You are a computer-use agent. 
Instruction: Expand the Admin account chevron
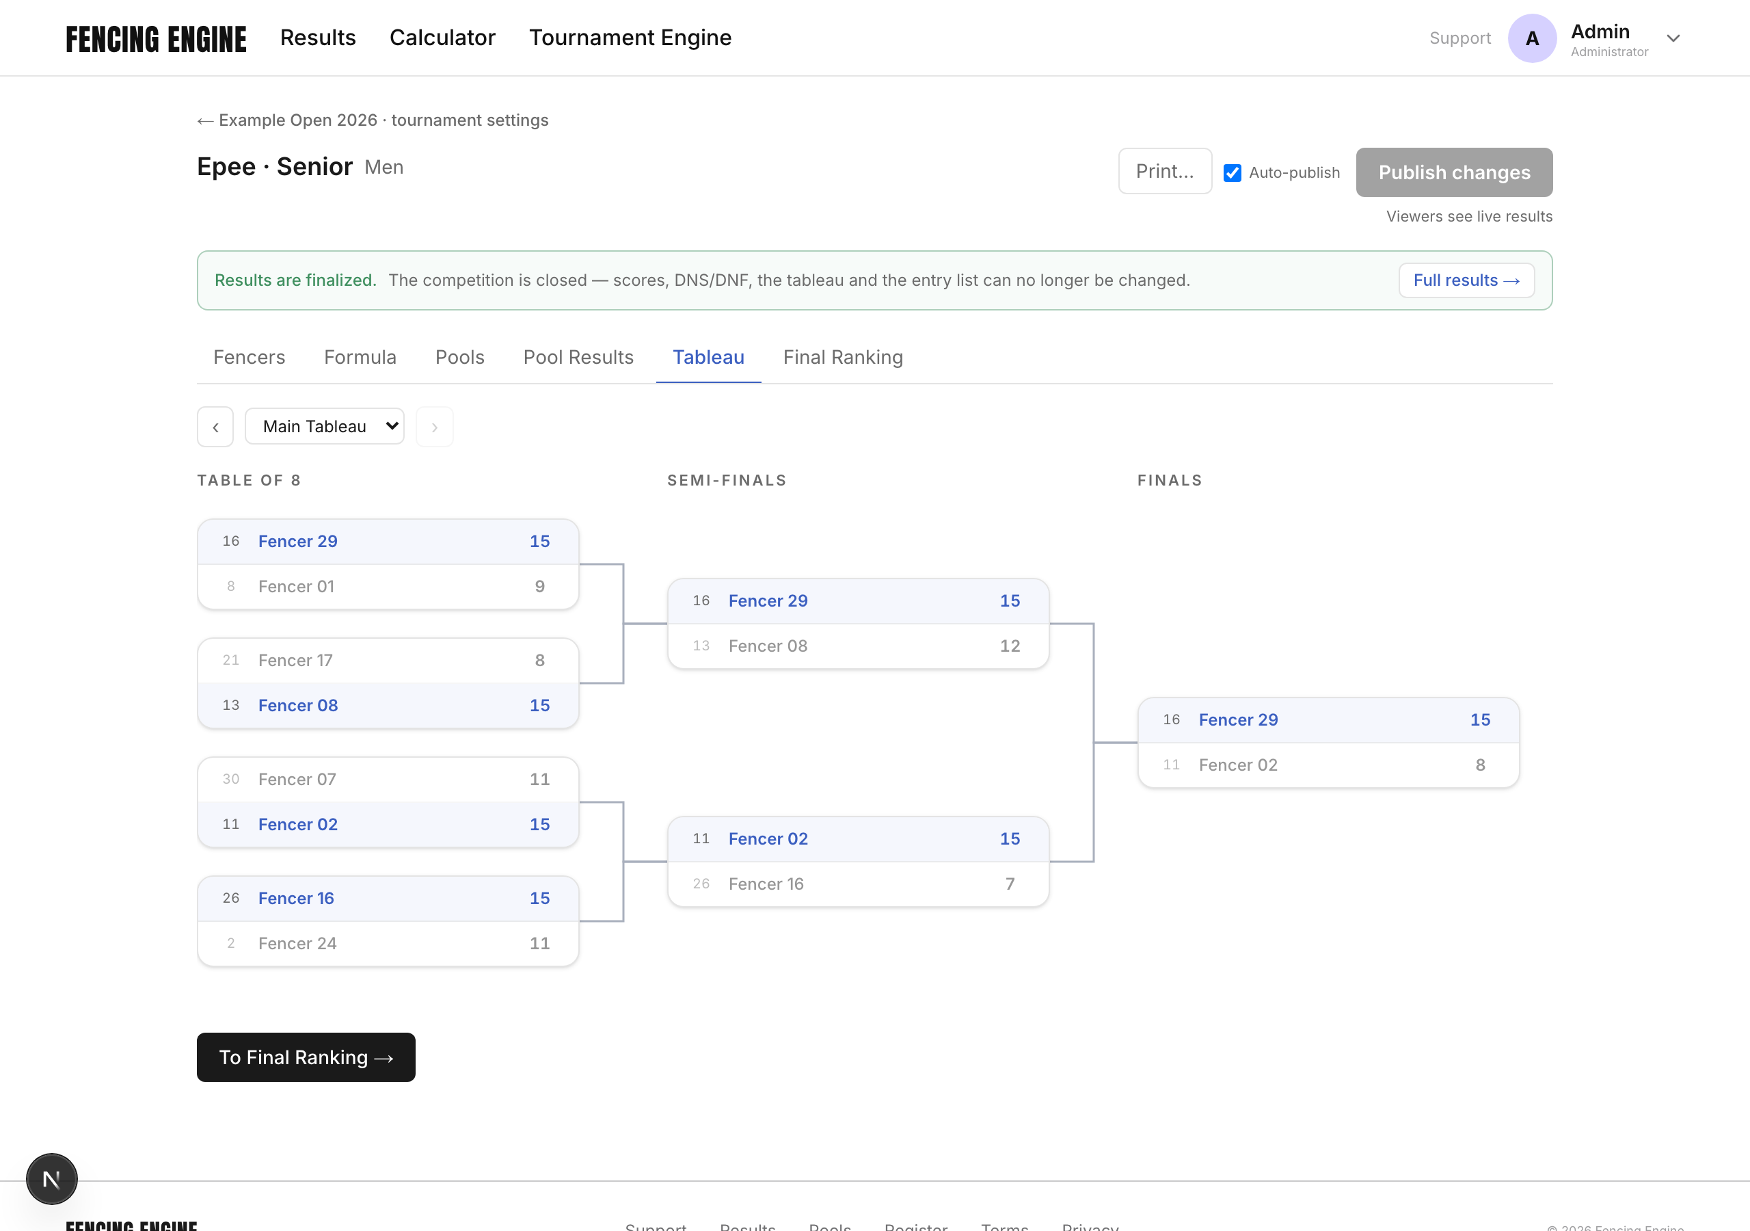1673,38
